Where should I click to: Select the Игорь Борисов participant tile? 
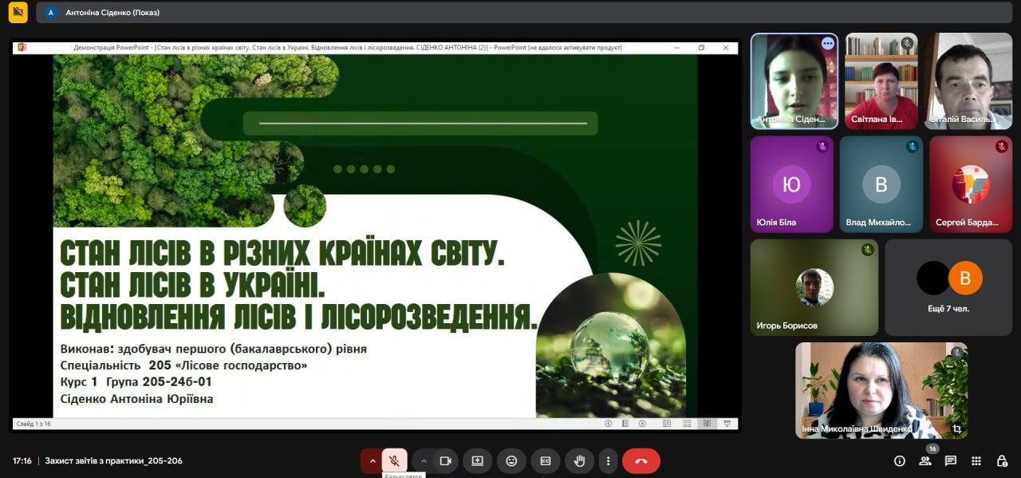[x=814, y=287]
